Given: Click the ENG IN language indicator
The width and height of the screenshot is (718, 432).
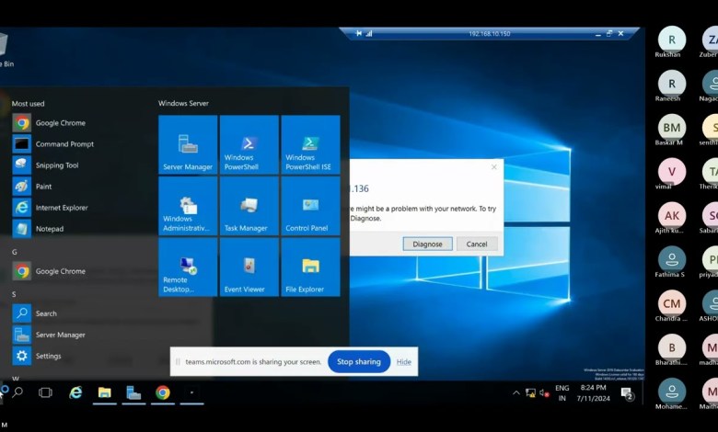Looking at the screenshot, I should (562, 392).
